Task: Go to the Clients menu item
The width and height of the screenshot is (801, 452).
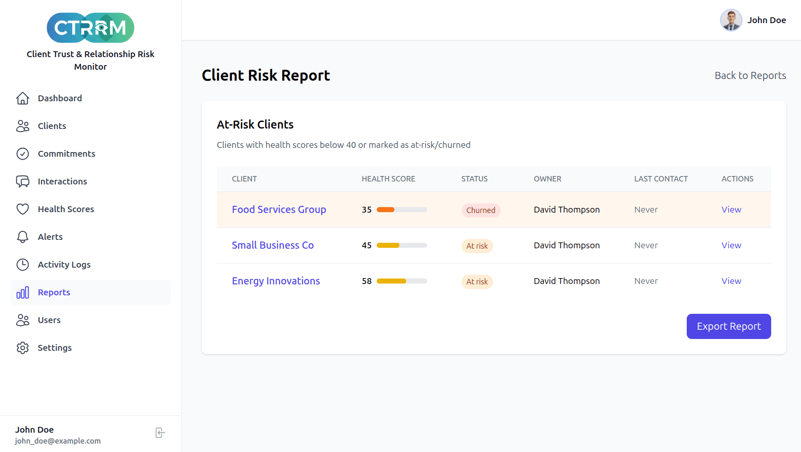Action: pos(52,126)
